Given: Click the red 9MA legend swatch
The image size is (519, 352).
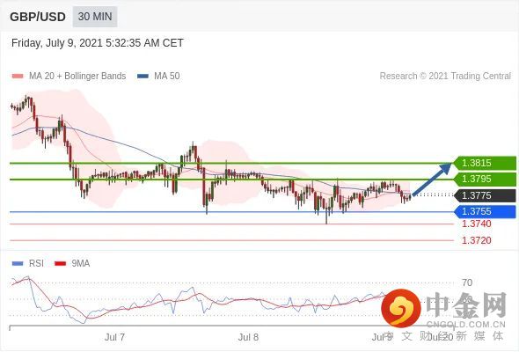Looking at the screenshot, I should (60, 264).
